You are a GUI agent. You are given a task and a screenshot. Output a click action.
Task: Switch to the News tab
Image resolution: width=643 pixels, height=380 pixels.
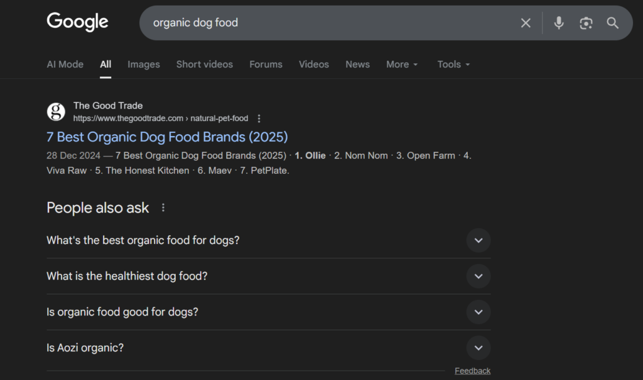(357, 64)
